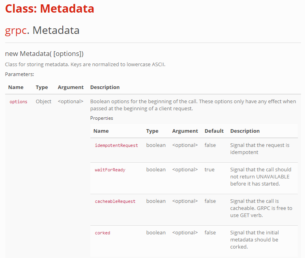Select the options parameter name
The height and width of the screenshot is (258, 305).
pyautogui.click(x=19, y=102)
